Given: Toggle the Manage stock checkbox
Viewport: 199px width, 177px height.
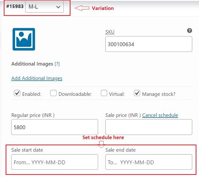Looking at the screenshot, I should click(x=137, y=93).
